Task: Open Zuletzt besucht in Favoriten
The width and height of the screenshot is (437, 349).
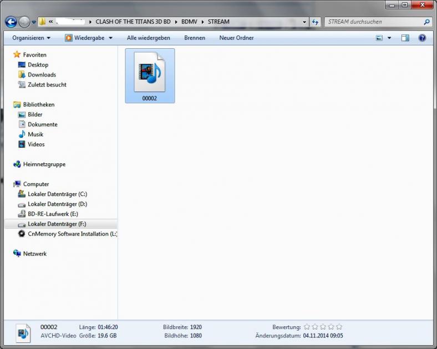Action: click(47, 85)
